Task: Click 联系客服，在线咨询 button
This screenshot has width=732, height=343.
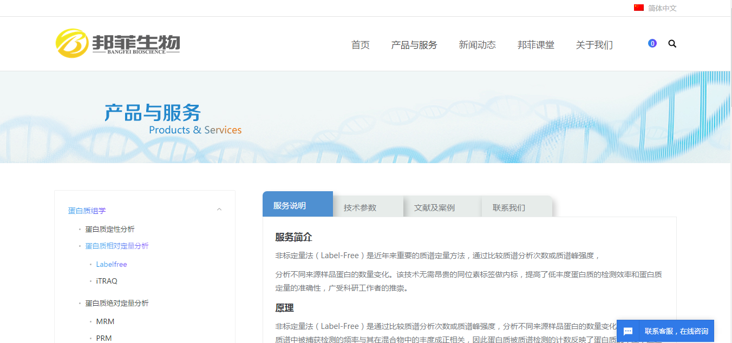Action: point(676,331)
